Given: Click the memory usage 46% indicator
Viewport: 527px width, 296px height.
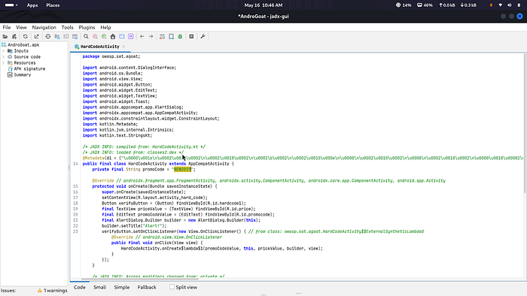Looking at the screenshot, I should pyautogui.click(x=425, y=5).
